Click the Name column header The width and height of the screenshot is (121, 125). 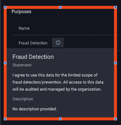(x=24, y=28)
